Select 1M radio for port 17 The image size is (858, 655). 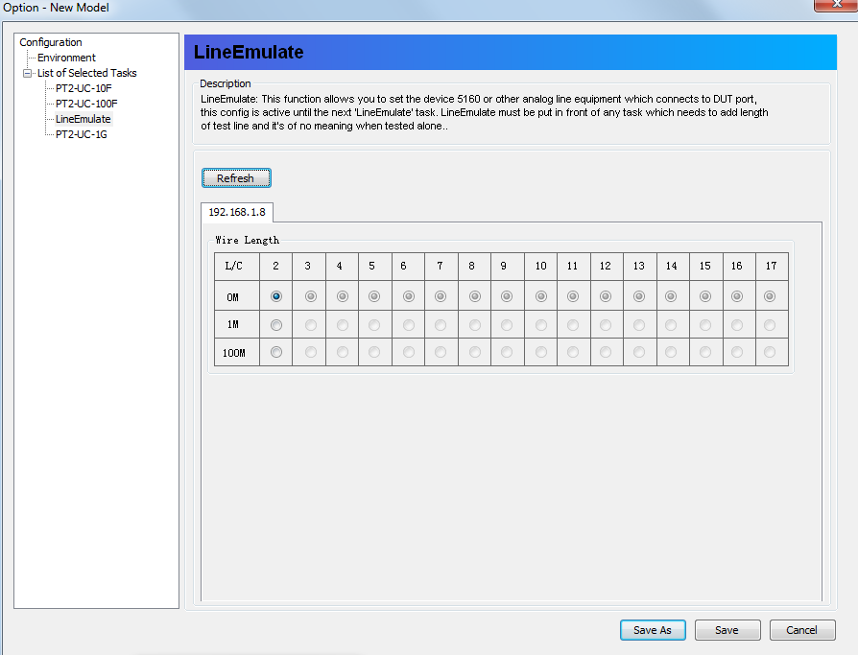(770, 325)
